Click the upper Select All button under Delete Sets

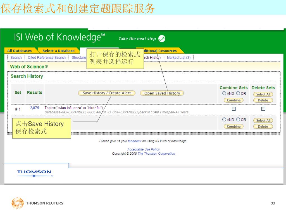263,94
